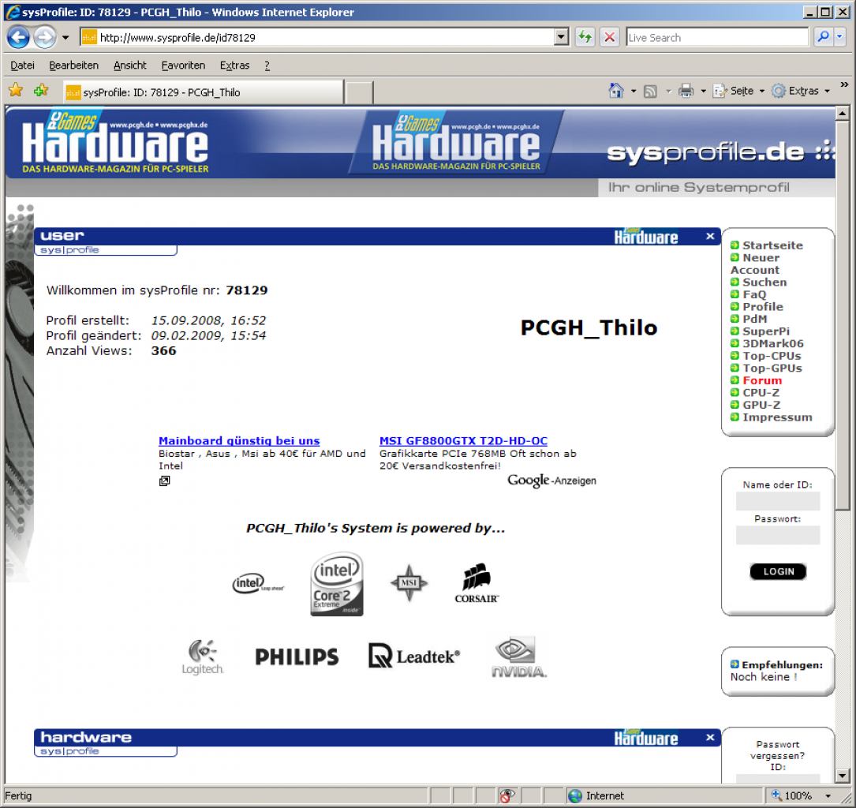Screen dimensions: 856x808
Task: Open the SuperPi sidebar link
Action: pyautogui.click(x=766, y=331)
